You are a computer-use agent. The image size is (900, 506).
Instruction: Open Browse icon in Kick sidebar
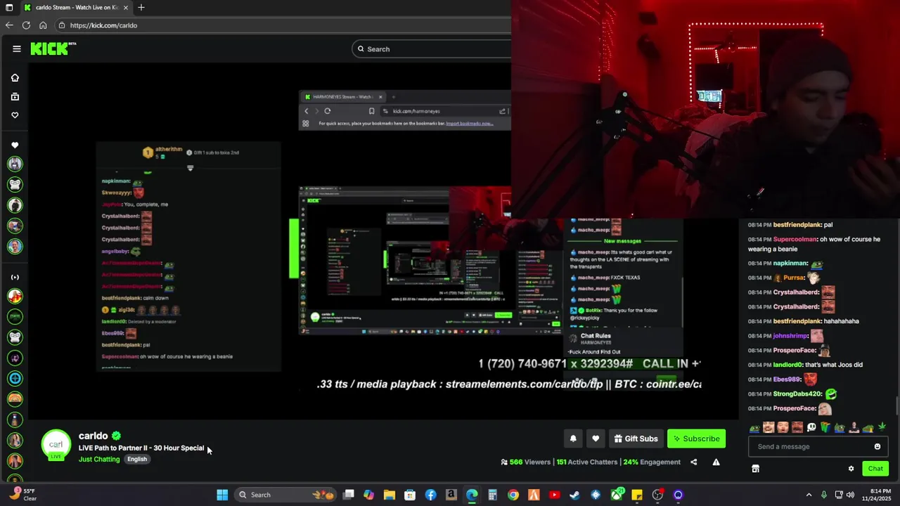click(15, 96)
